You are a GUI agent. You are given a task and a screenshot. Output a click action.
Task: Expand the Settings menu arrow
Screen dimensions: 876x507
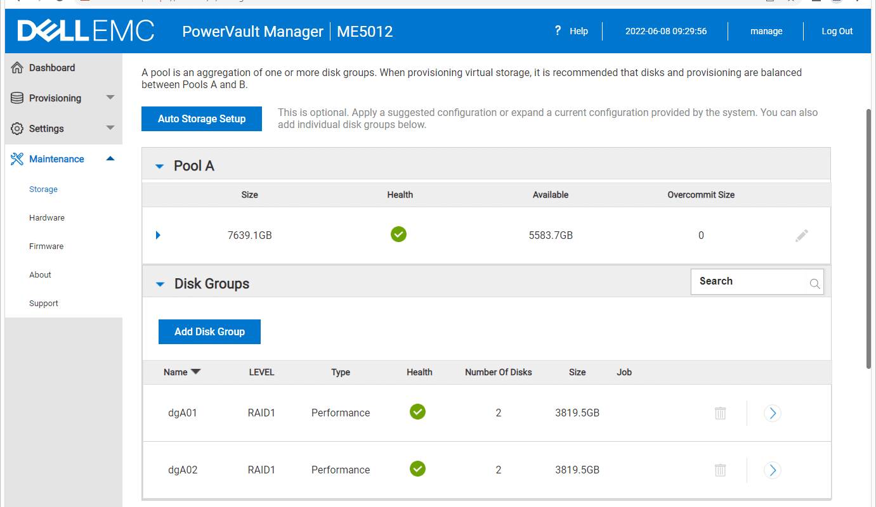click(x=110, y=128)
